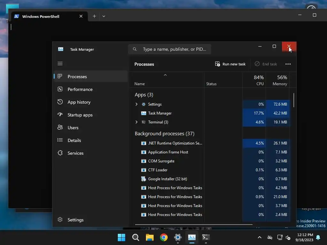Select the CTF Loader process
Viewport: 327px width, 245px height.
209,170
